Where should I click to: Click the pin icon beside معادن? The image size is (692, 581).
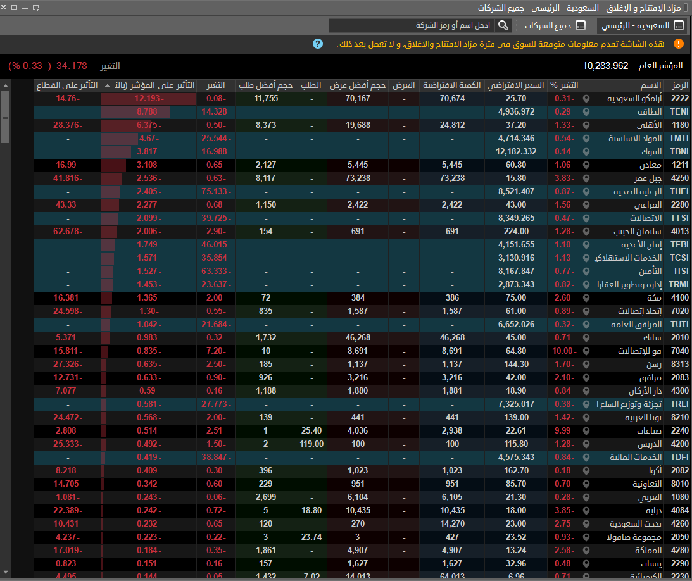(586, 165)
